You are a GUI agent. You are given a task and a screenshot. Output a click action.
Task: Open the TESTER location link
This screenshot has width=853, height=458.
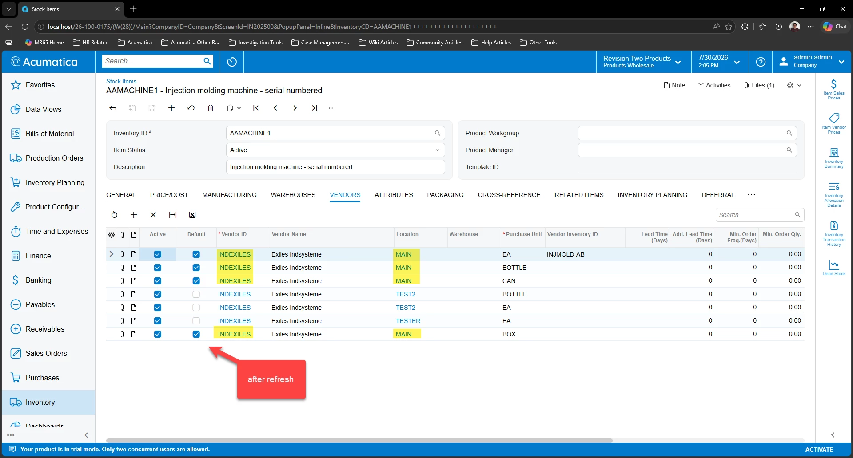click(408, 321)
